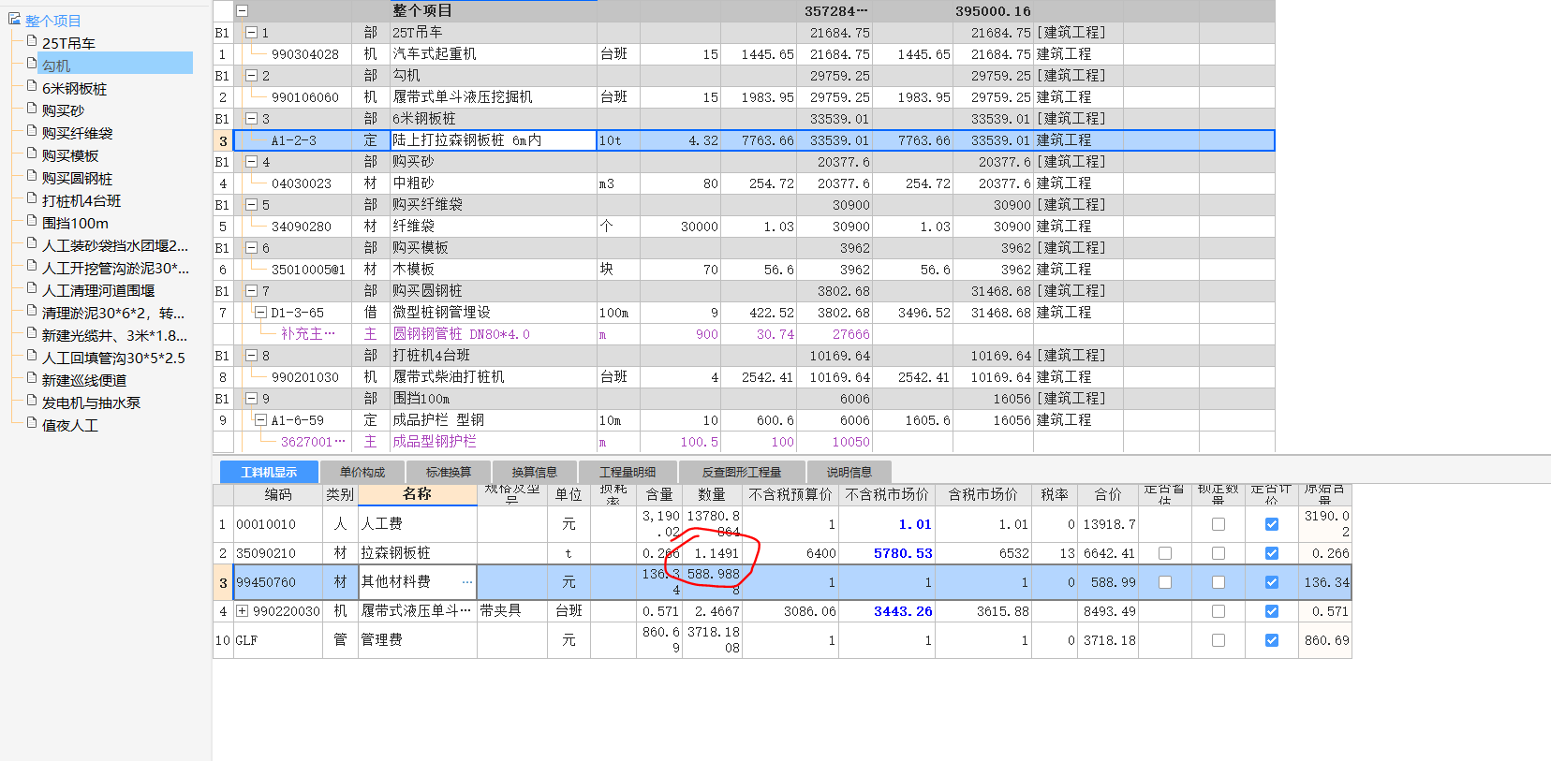Collapse section 1 25T吊车 in the table
The width and height of the screenshot is (1551, 761).
251,33
